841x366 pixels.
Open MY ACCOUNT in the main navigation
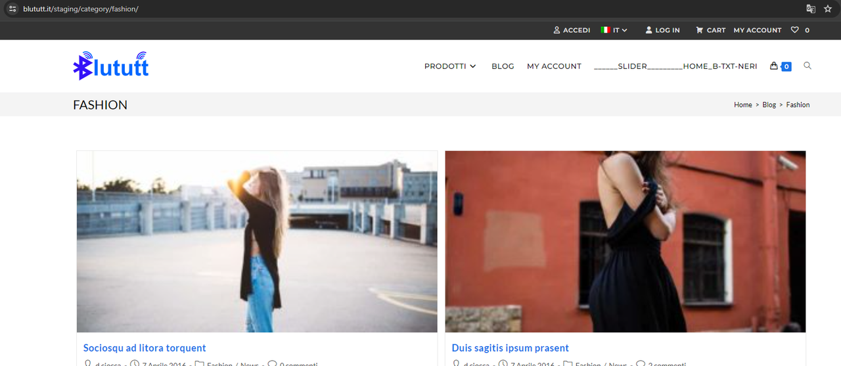pyautogui.click(x=554, y=66)
